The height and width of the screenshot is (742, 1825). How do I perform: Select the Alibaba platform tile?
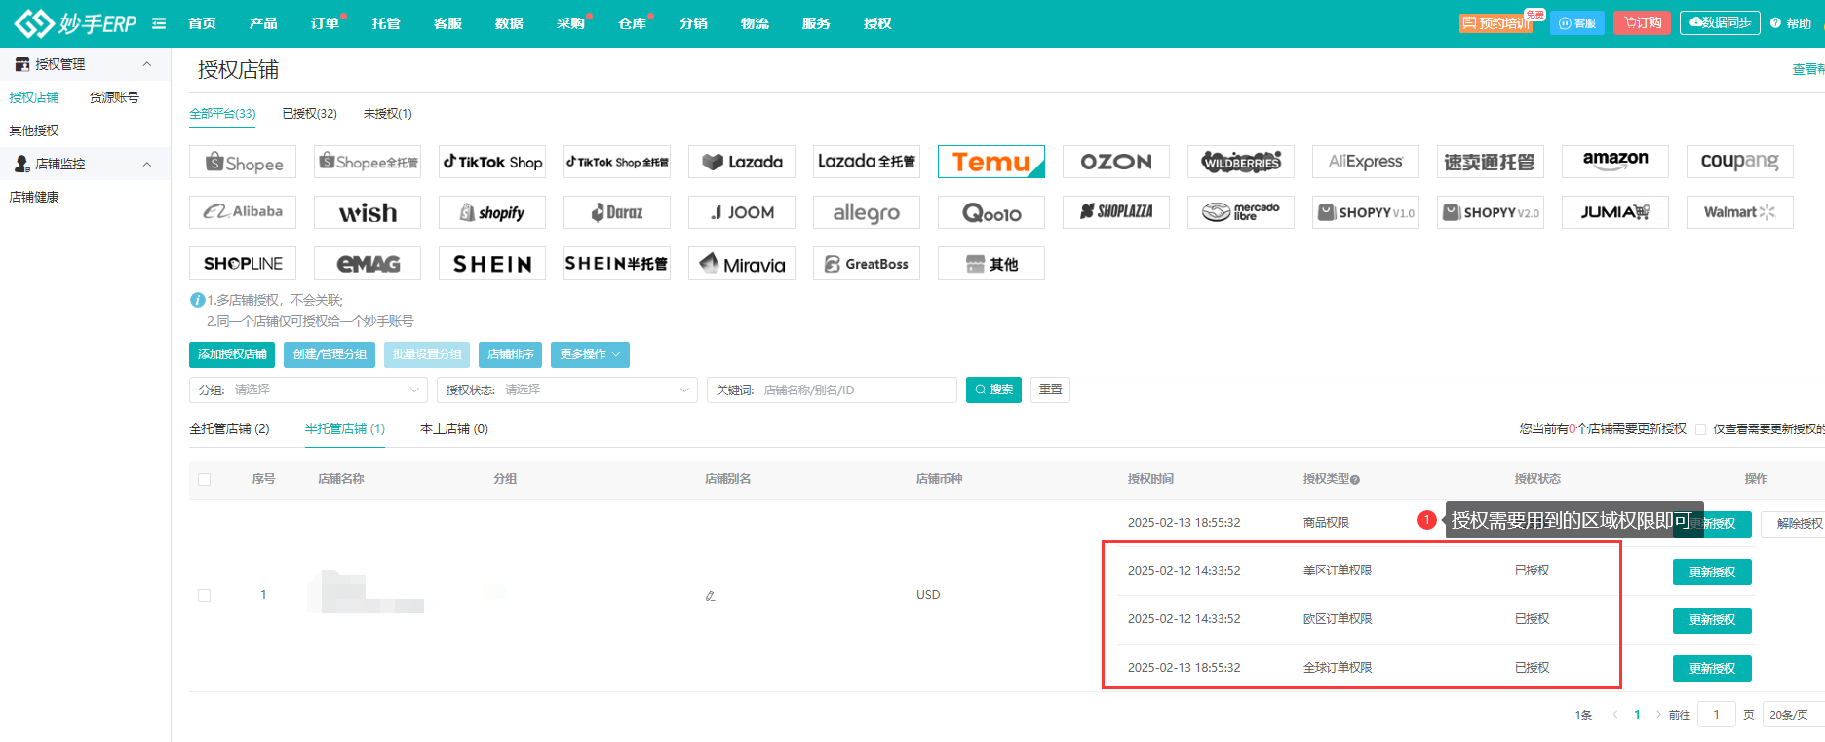click(243, 212)
